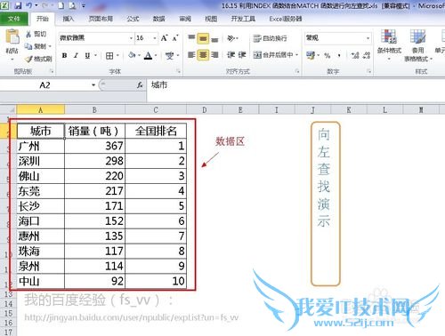
Task: Apply the red Font Color
Action: [148, 55]
